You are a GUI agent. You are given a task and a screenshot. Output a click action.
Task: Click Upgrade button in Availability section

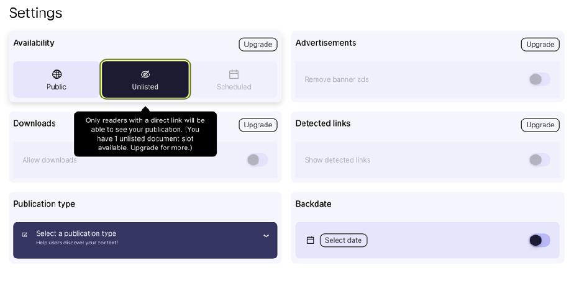coord(258,45)
